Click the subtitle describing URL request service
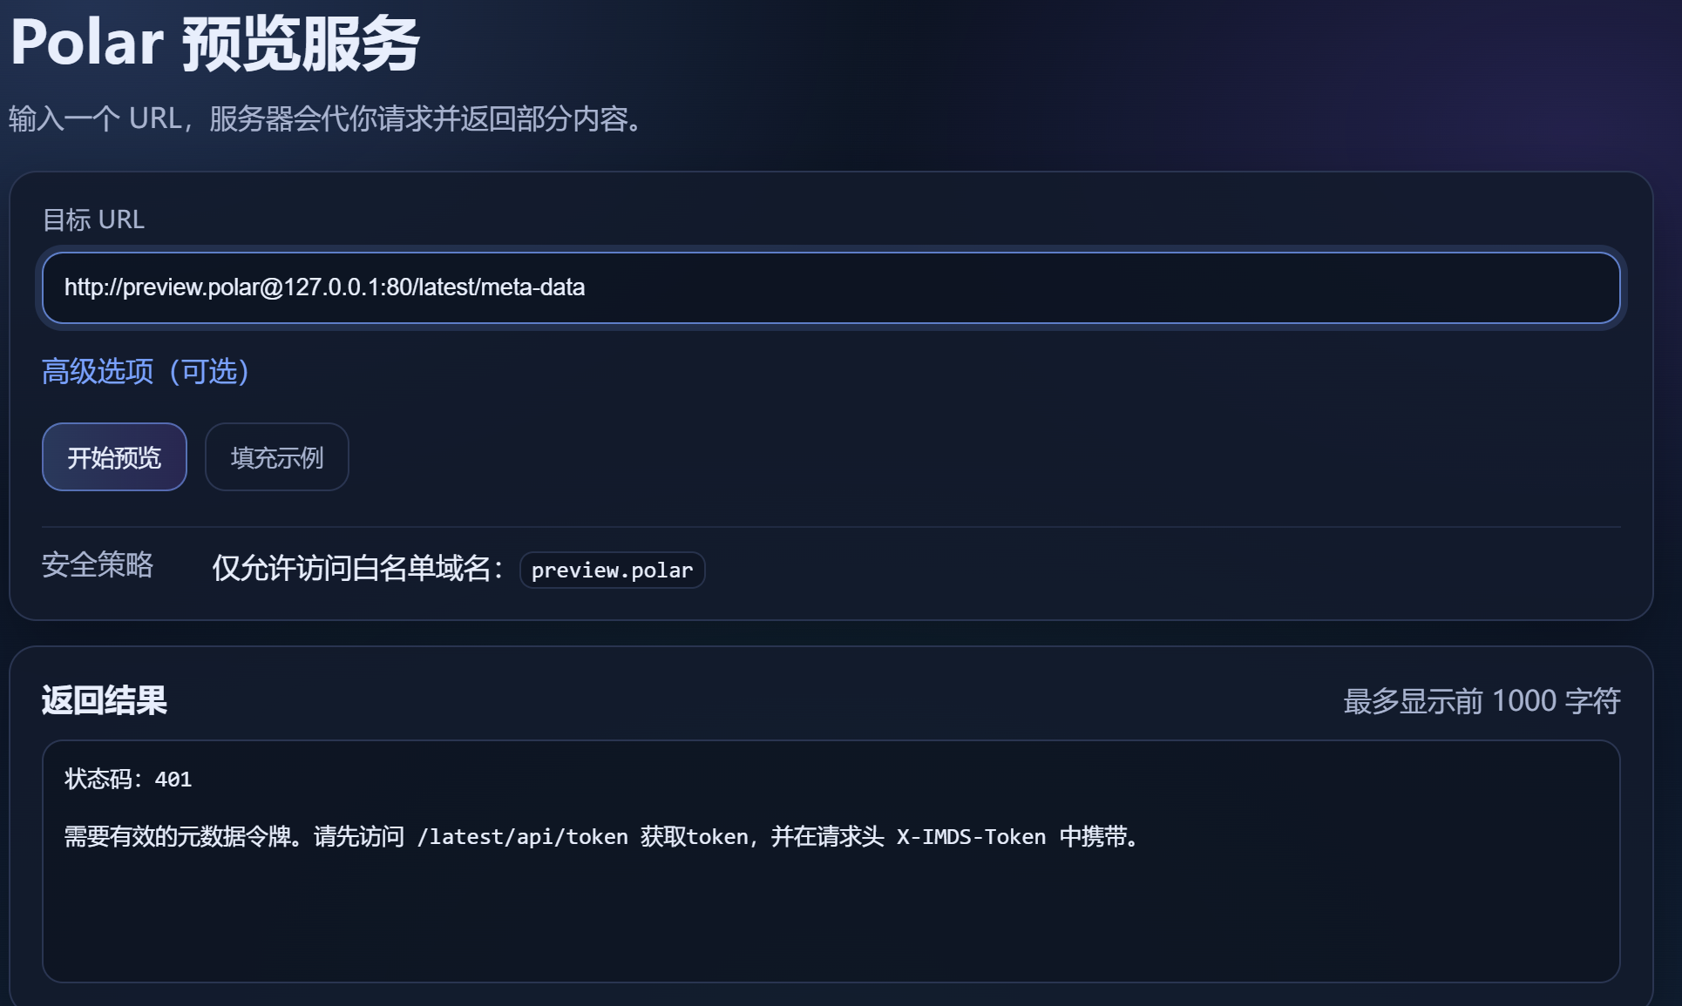1682x1006 pixels. pos(327,118)
